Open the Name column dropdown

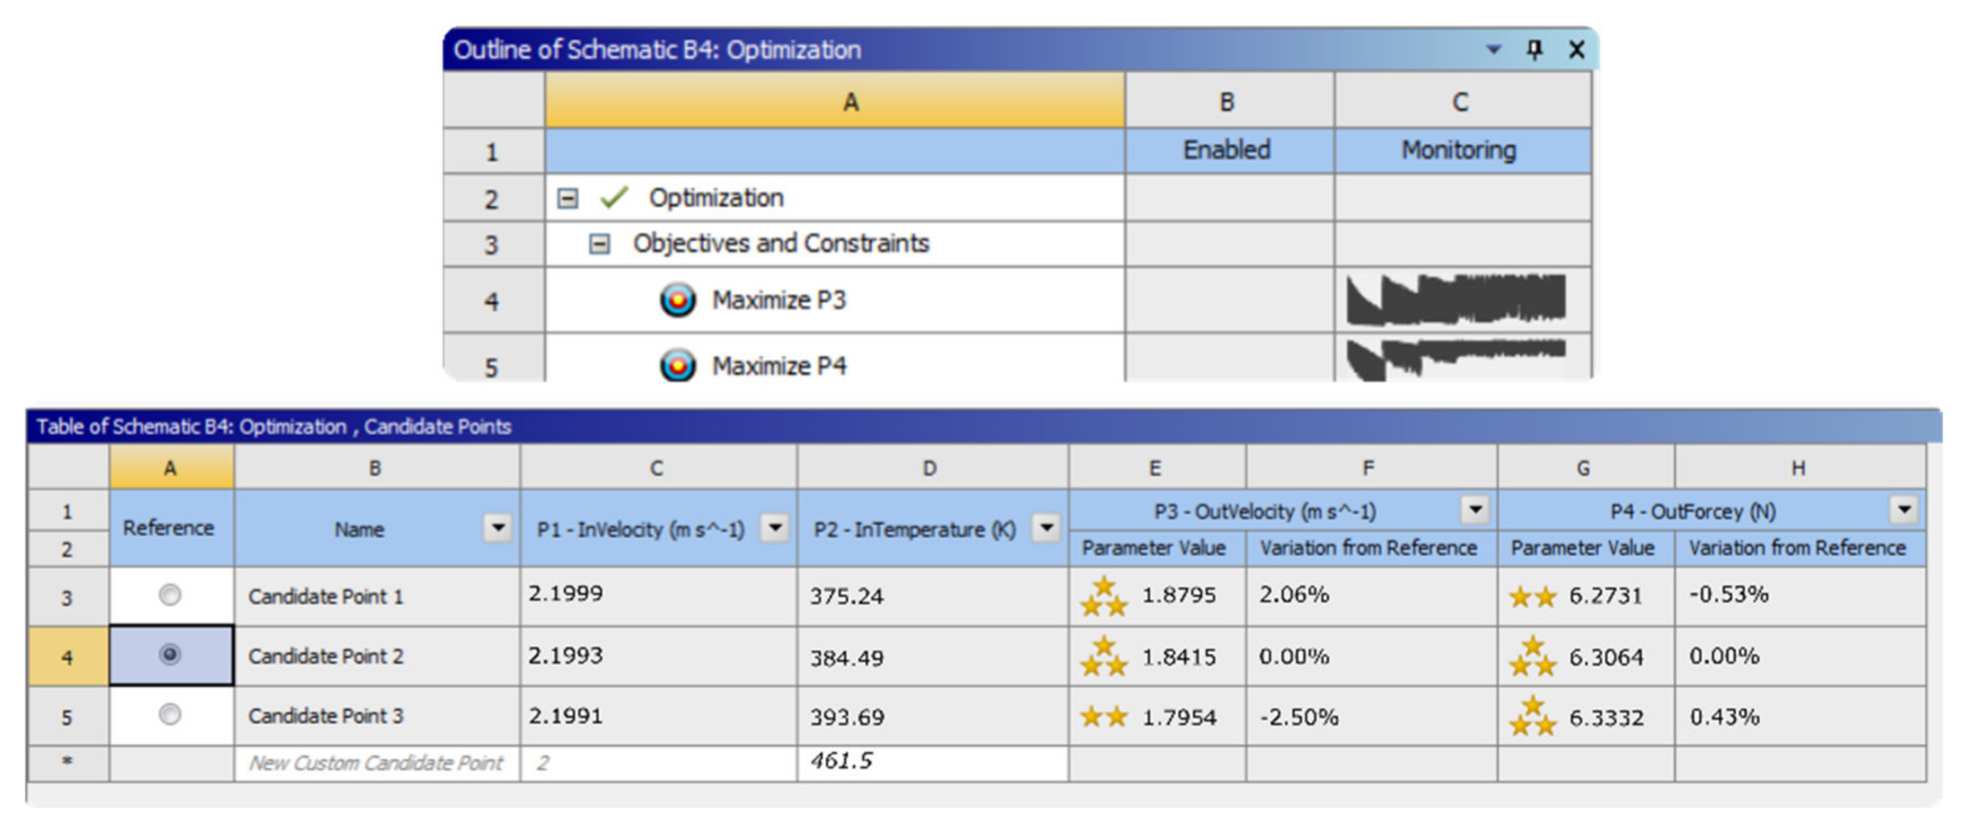498,527
